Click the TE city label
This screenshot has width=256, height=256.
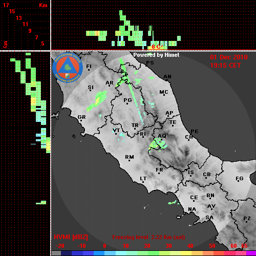point(173,122)
